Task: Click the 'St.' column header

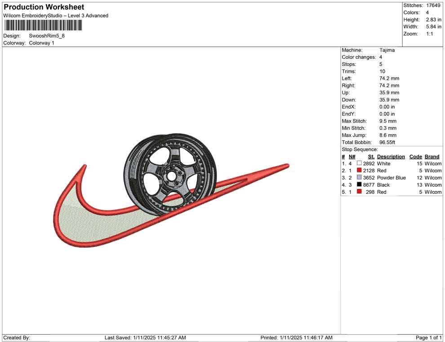Action: pyautogui.click(x=371, y=156)
